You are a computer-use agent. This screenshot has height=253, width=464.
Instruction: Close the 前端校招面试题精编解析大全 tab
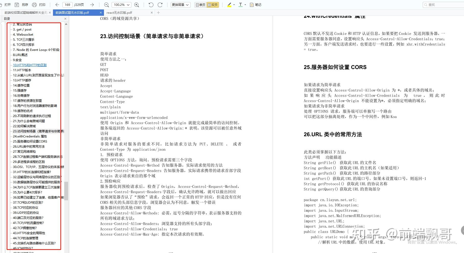coord(50,12)
